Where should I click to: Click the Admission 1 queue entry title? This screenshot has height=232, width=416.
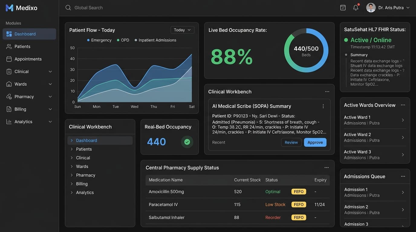pyautogui.click(x=356, y=189)
